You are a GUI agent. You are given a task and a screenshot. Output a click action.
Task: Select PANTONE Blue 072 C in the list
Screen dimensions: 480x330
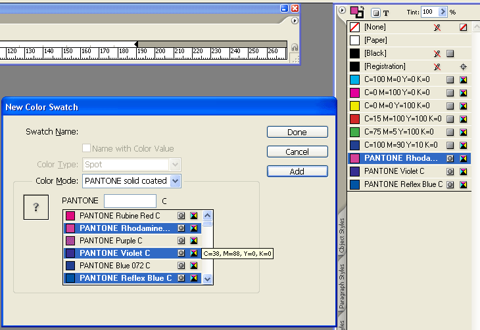133,266
